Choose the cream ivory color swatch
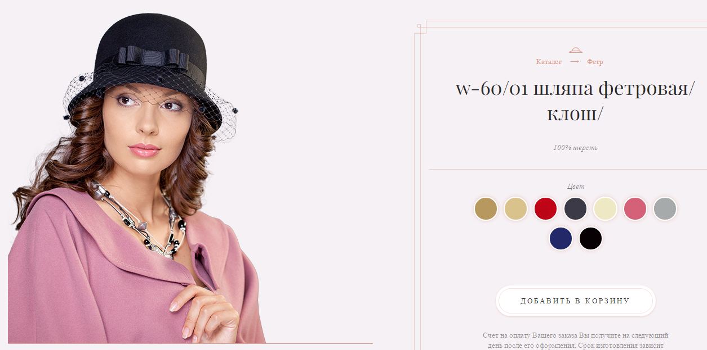Viewport: 707px width, 350px height. point(605,208)
